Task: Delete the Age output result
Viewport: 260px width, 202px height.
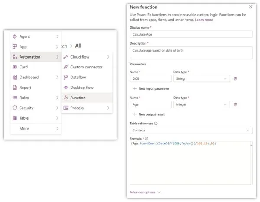Action: pyautogui.click(x=235, y=104)
